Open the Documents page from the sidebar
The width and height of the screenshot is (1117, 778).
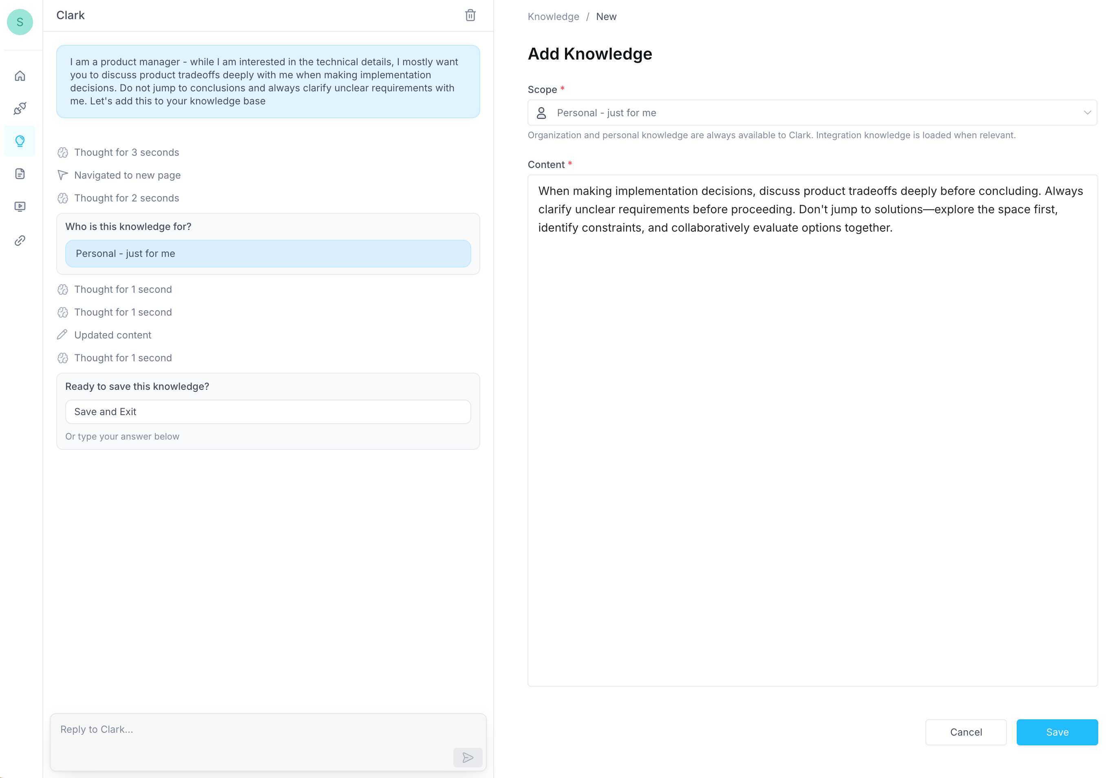[20, 174]
